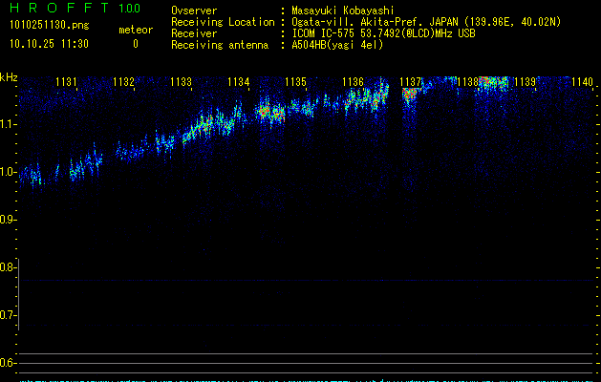
Task: Click the 1139 time marker
Action: click(x=526, y=82)
